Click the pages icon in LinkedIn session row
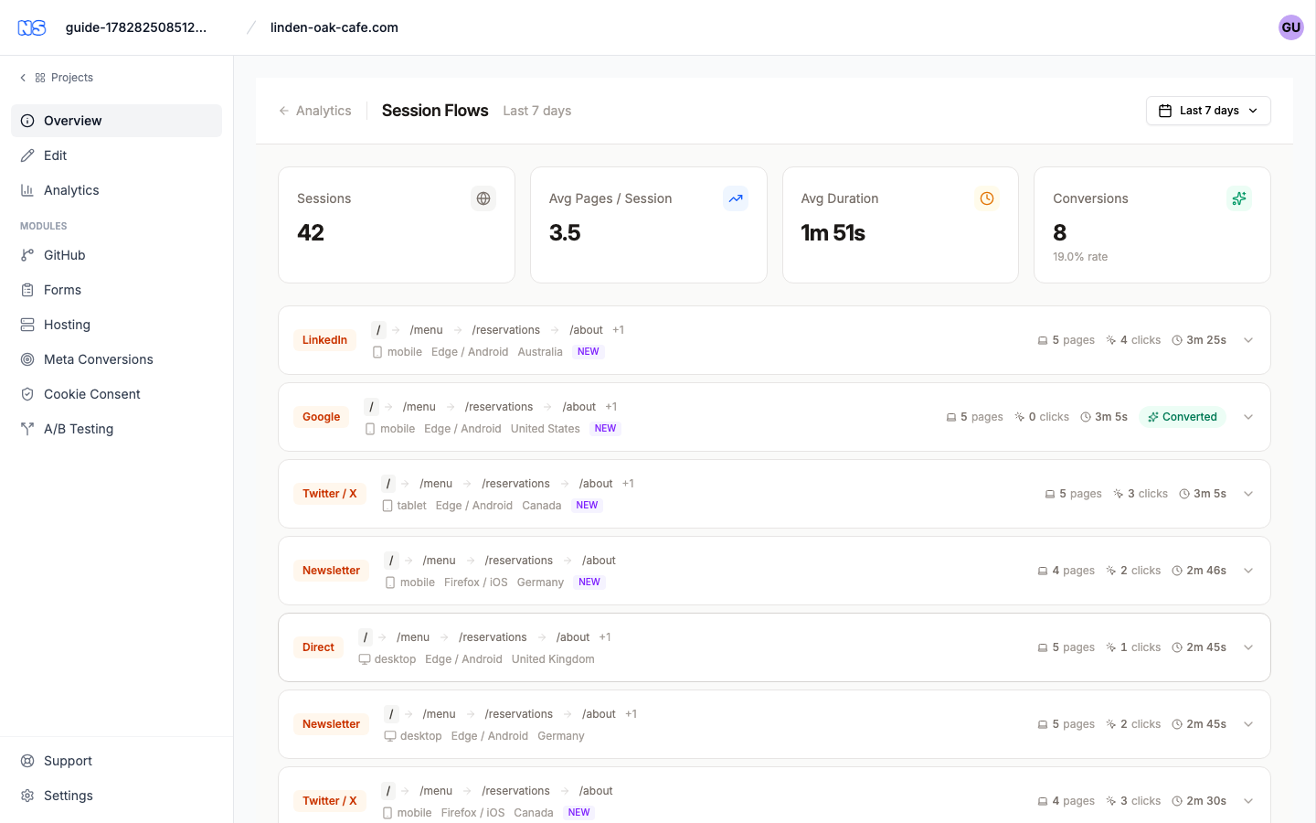1316x823 pixels. 1043,340
